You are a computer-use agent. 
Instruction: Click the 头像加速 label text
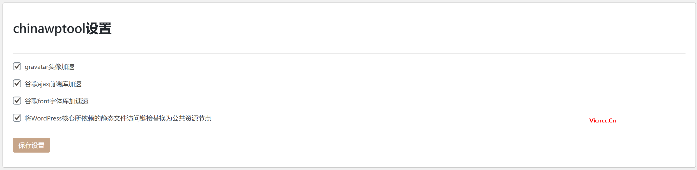61,67
